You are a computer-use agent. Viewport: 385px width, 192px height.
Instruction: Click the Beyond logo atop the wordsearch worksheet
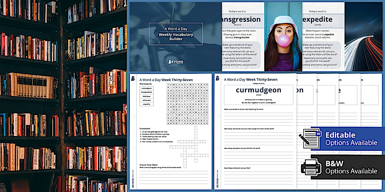pyautogui.click(x=133, y=79)
